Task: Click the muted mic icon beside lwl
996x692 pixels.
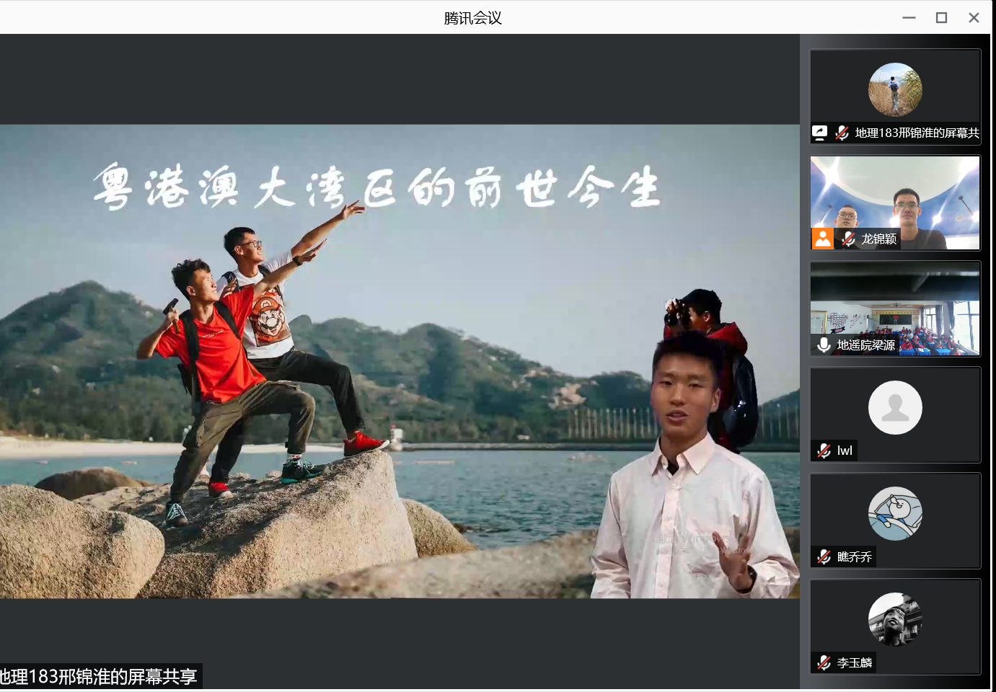Action: [824, 451]
